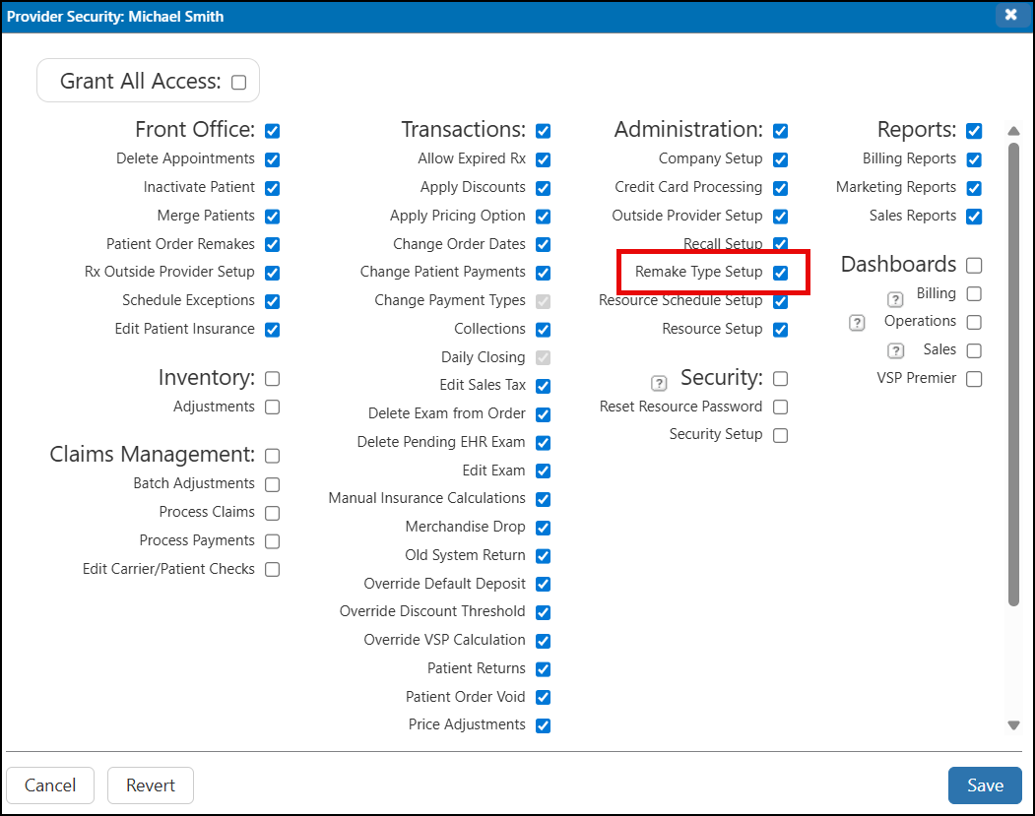Click the Cancel button
Image resolution: width=1035 pixels, height=816 pixels.
[x=50, y=785]
